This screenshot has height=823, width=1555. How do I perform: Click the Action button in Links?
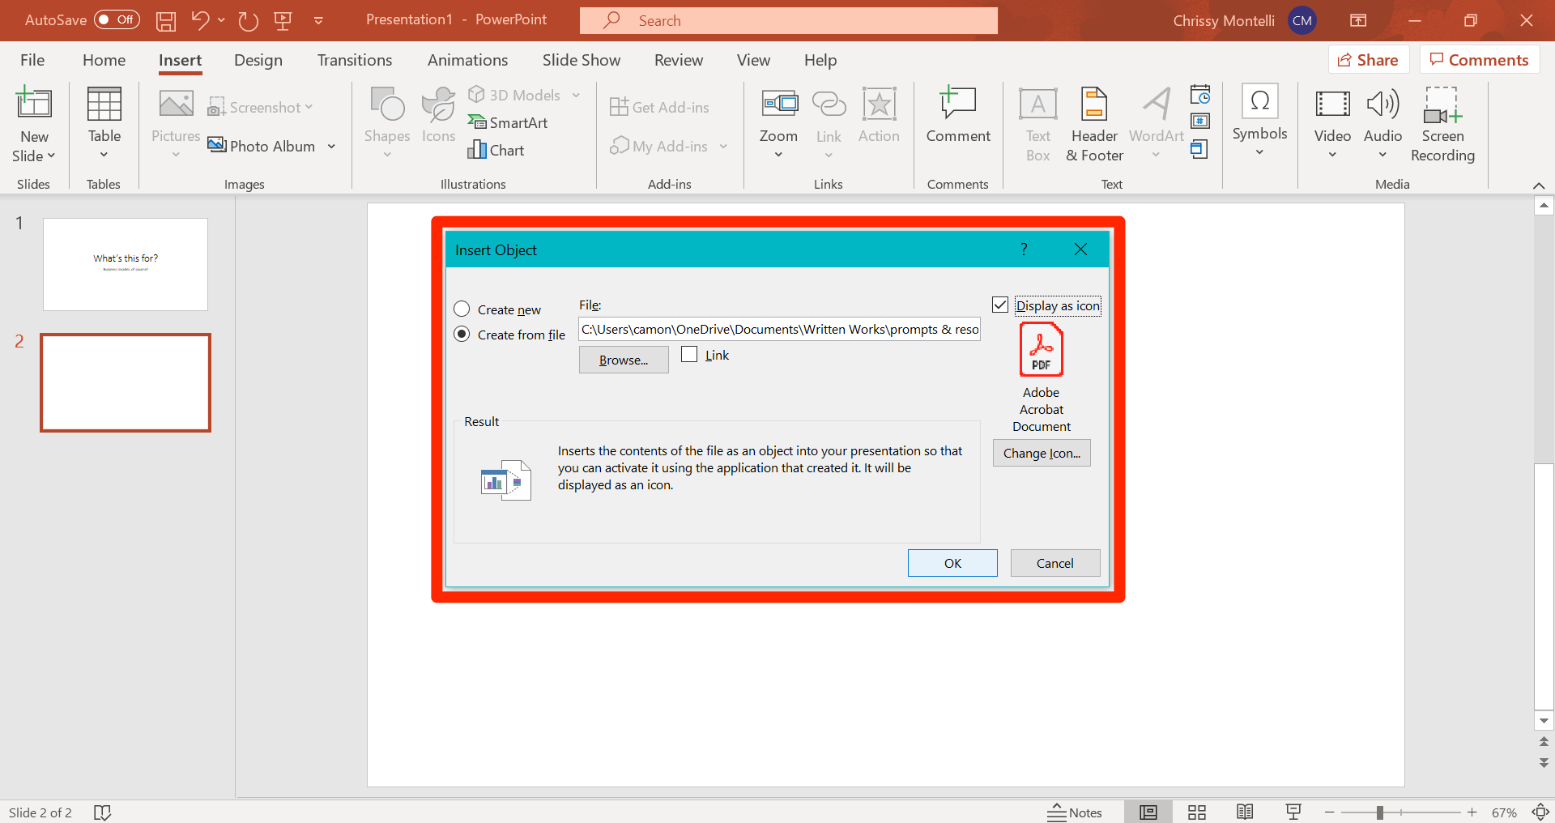879,116
